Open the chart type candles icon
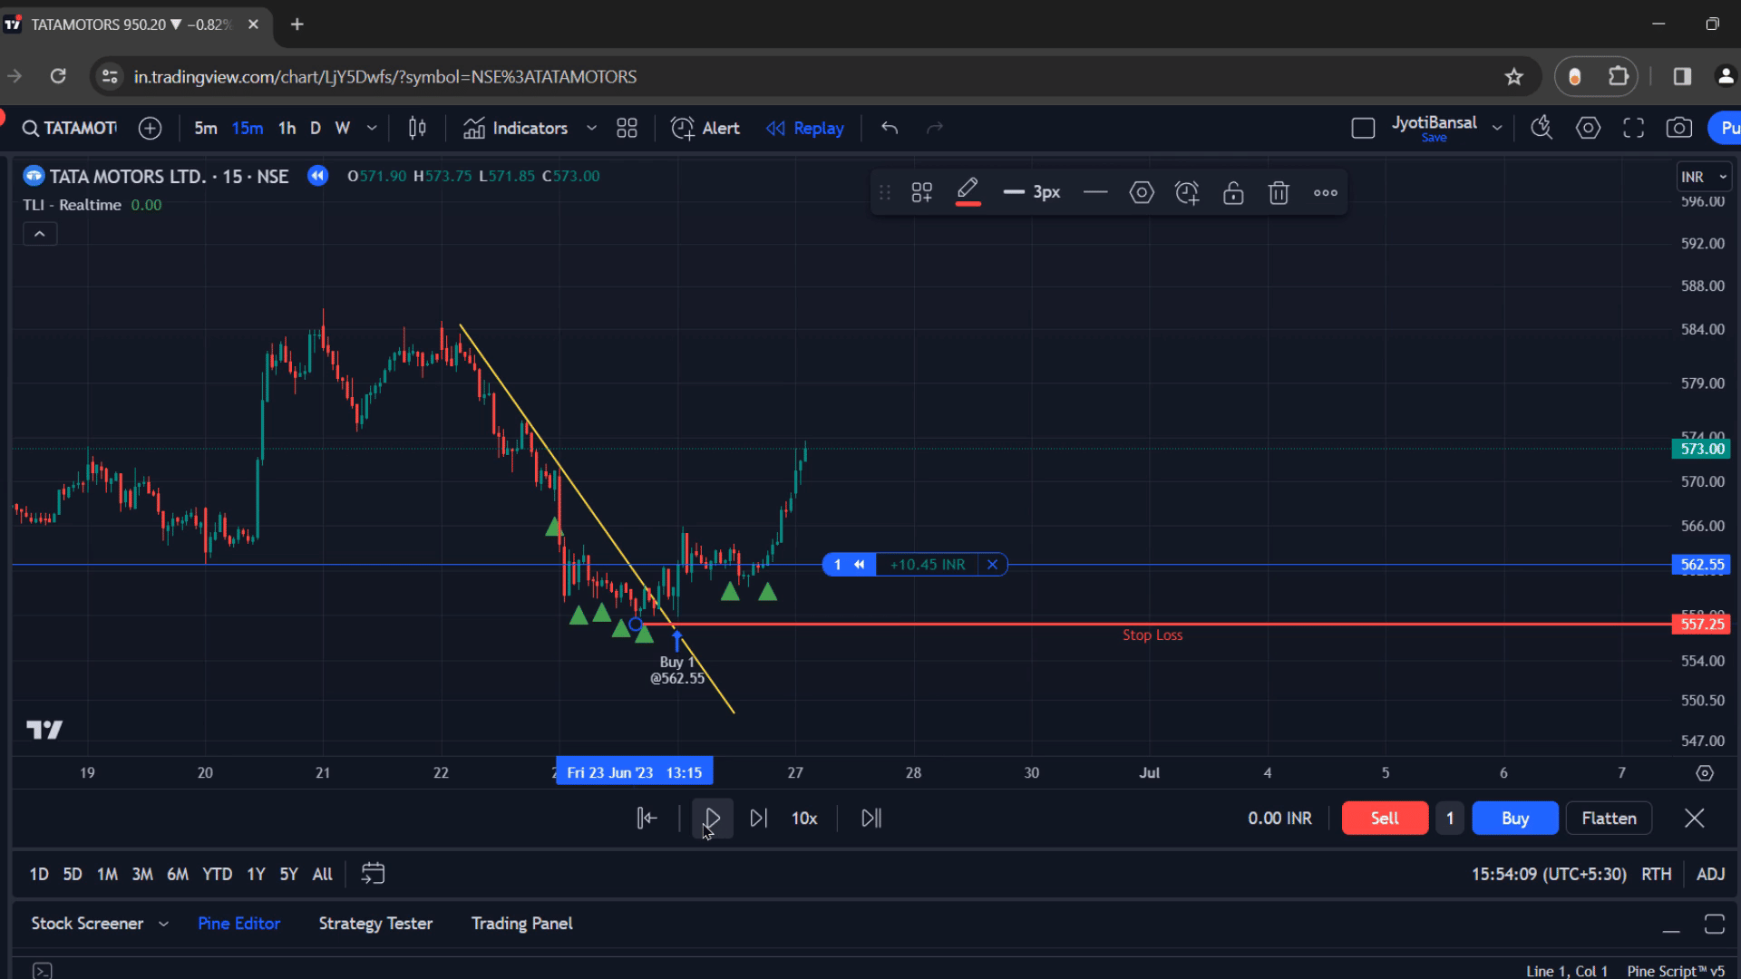This screenshot has width=1741, height=979. click(417, 129)
